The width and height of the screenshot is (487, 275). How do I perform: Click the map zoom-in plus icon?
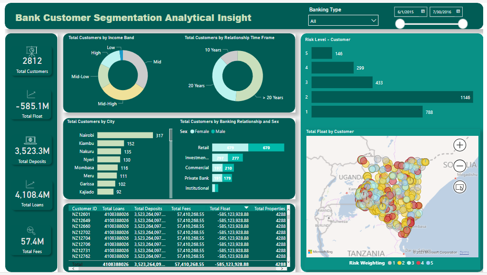[x=459, y=145]
